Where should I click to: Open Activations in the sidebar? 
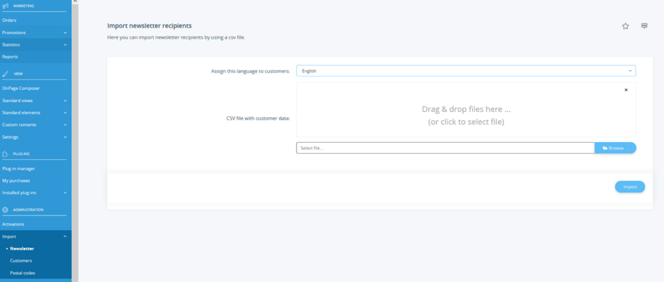click(13, 224)
